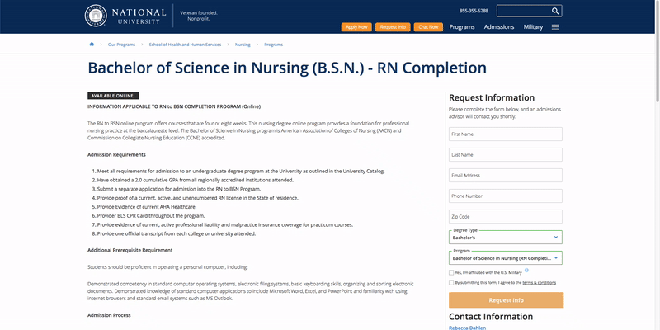
Task: Click the Apply Now button
Action: tap(356, 27)
